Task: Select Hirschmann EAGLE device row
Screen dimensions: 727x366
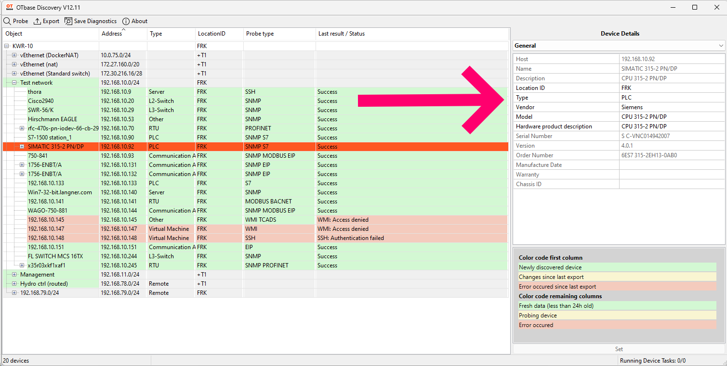Action: (x=255, y=119)
